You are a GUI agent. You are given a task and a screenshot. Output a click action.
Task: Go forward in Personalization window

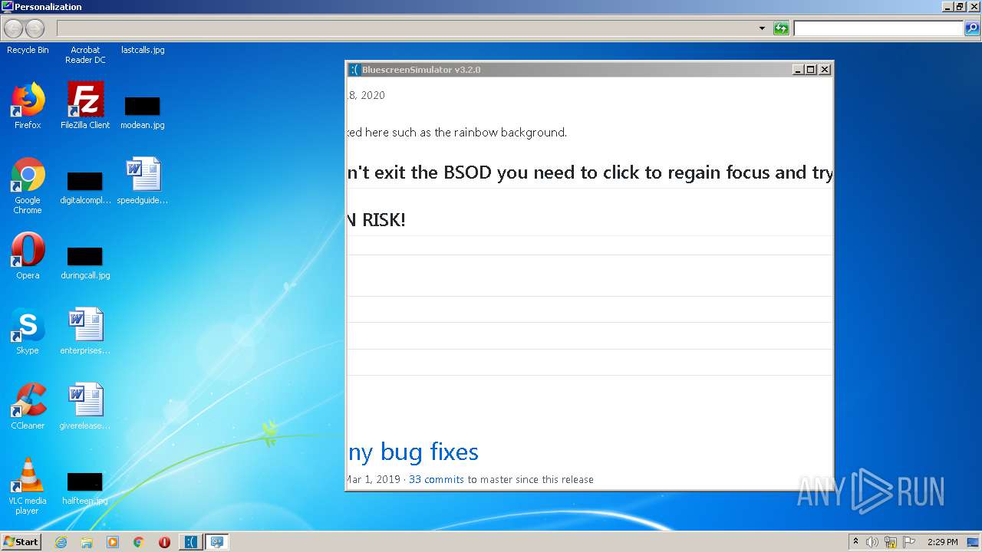(35, 29)
